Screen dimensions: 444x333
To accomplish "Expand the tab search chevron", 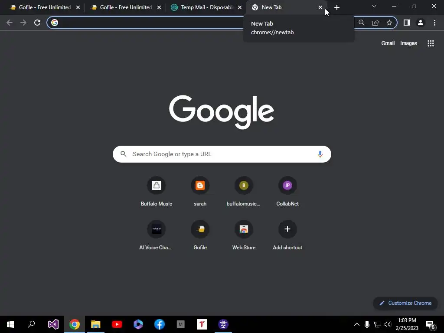I will 374,6.
